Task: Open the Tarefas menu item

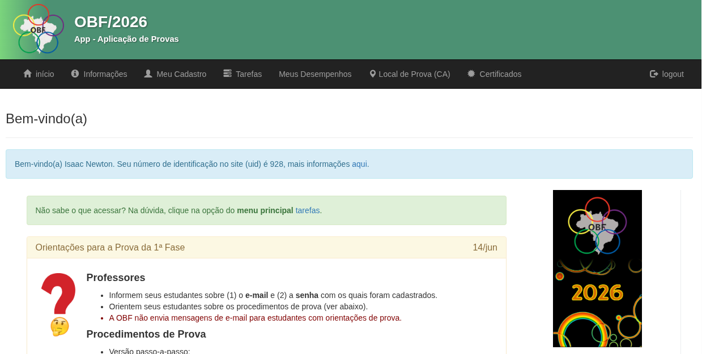Action: [x=242, y=74]
